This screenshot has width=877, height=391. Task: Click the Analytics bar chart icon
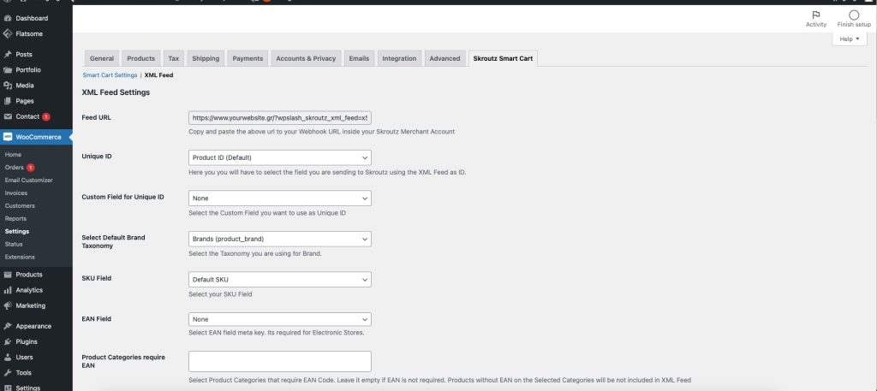tap(7, 290)
